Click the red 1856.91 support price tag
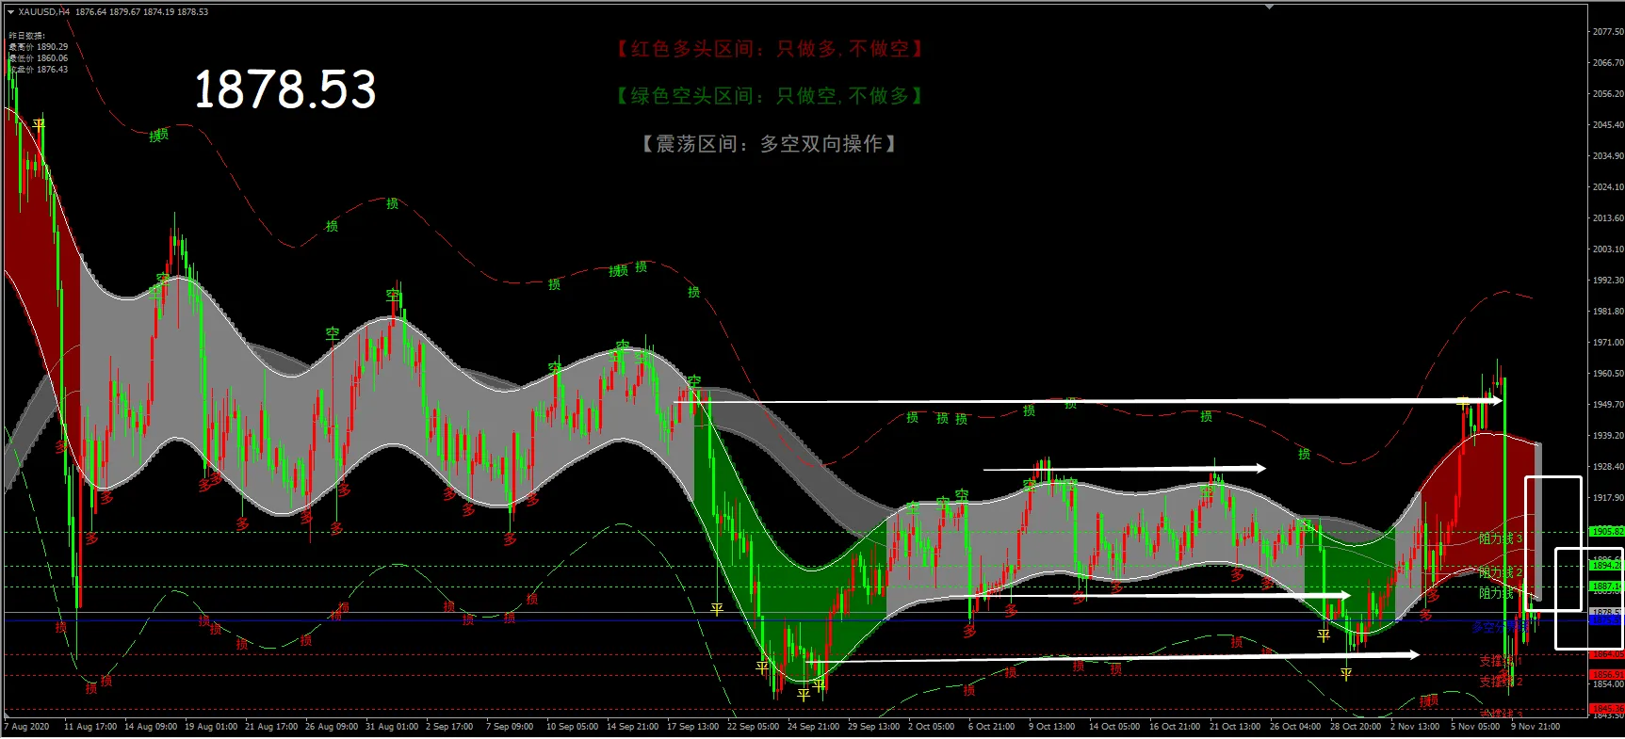1625x739 pixels. [x=1607, y=674]
